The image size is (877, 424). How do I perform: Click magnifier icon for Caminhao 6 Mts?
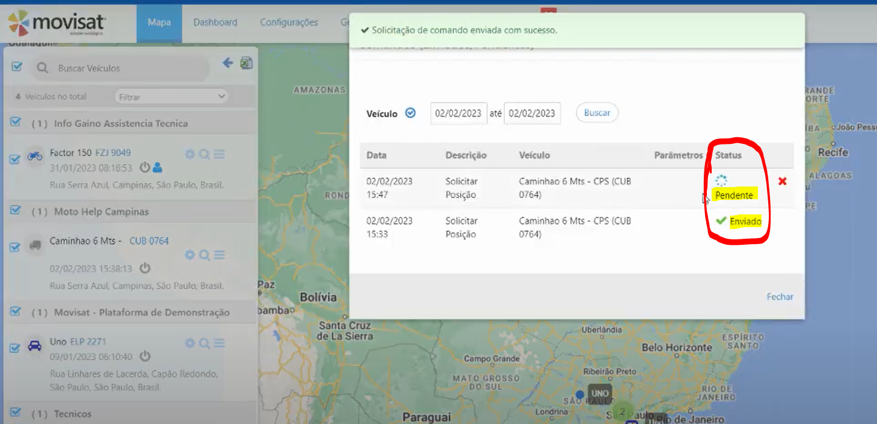[204, 255]
